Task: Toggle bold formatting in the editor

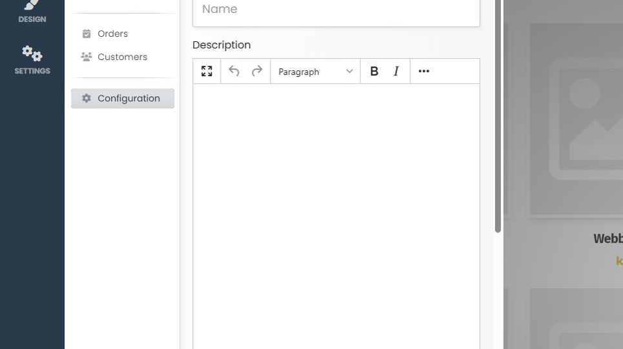Action: click(374, 72)
